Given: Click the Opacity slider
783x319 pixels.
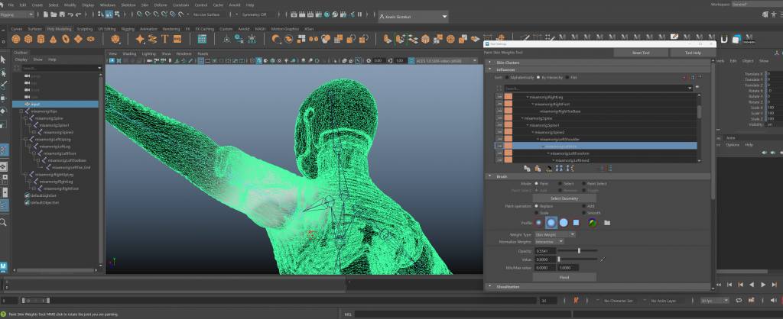Looking at the screenshot, I should [x=578, y=250].
